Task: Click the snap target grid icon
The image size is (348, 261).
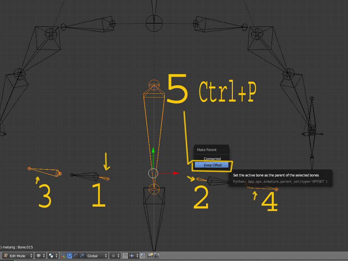Action: click(143, 256)
